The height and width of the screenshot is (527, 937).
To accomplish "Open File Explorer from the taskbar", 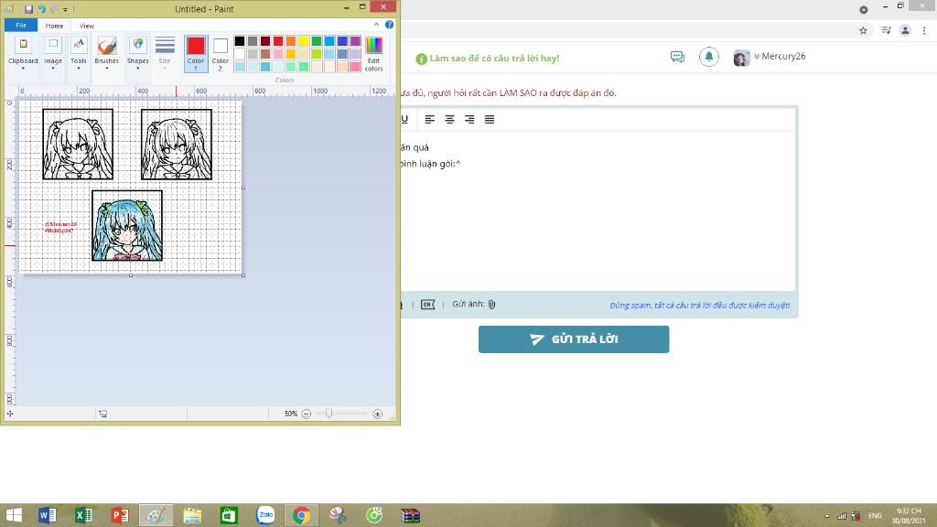I will [x=192, y=515].
